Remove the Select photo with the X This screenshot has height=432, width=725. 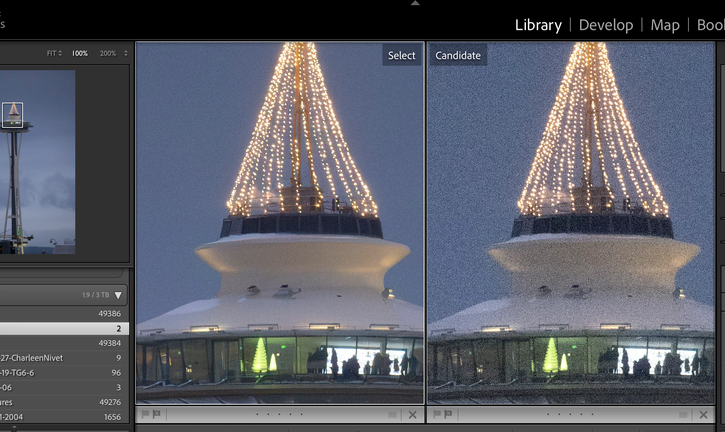(413, 415)
